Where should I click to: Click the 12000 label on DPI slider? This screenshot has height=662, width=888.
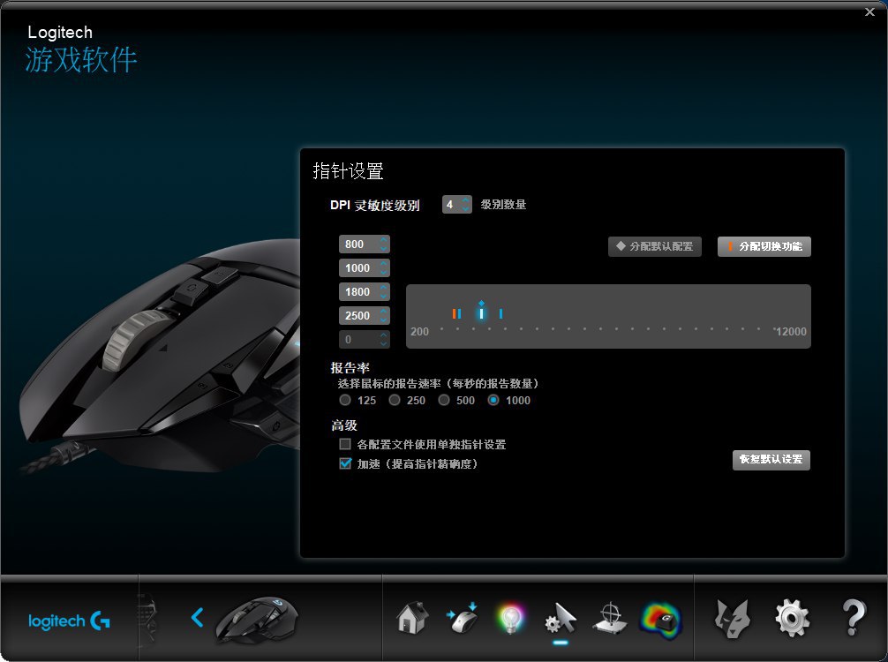click(791, 332)
